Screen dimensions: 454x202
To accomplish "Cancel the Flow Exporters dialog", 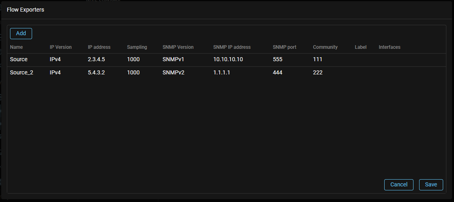I will click(399, 184).
